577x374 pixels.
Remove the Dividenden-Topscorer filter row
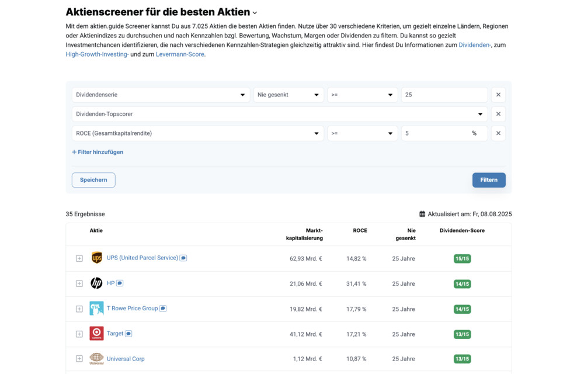498,114
